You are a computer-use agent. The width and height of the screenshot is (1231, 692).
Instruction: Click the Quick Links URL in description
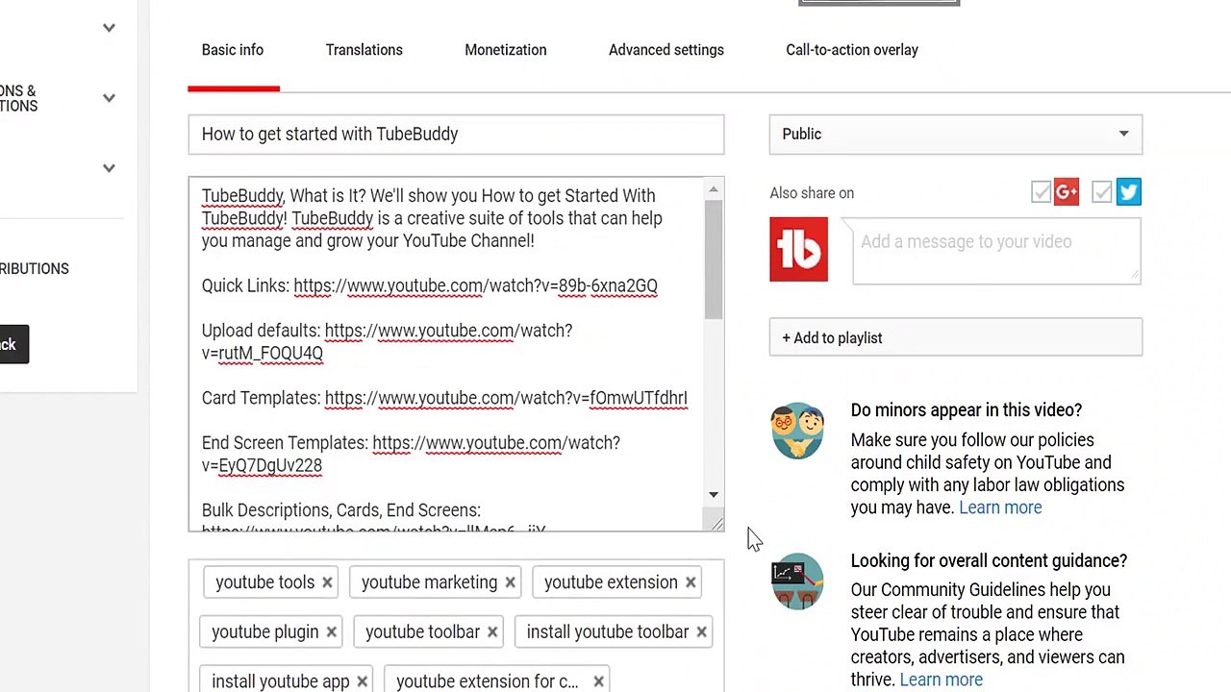[x=475, y=285]
